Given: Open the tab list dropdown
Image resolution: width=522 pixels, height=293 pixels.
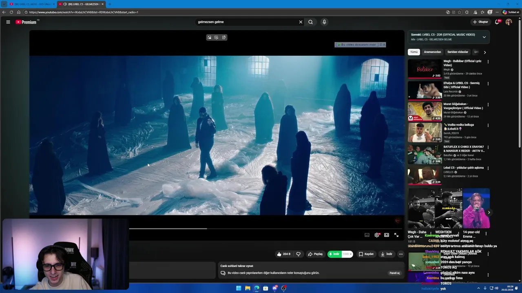Looking at the screenshot, I should (4, 4).
